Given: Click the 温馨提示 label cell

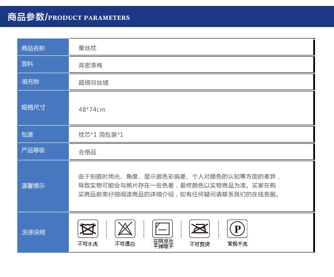Looking at the screenshot, I should pyautogui.click(x=33, y=186).
